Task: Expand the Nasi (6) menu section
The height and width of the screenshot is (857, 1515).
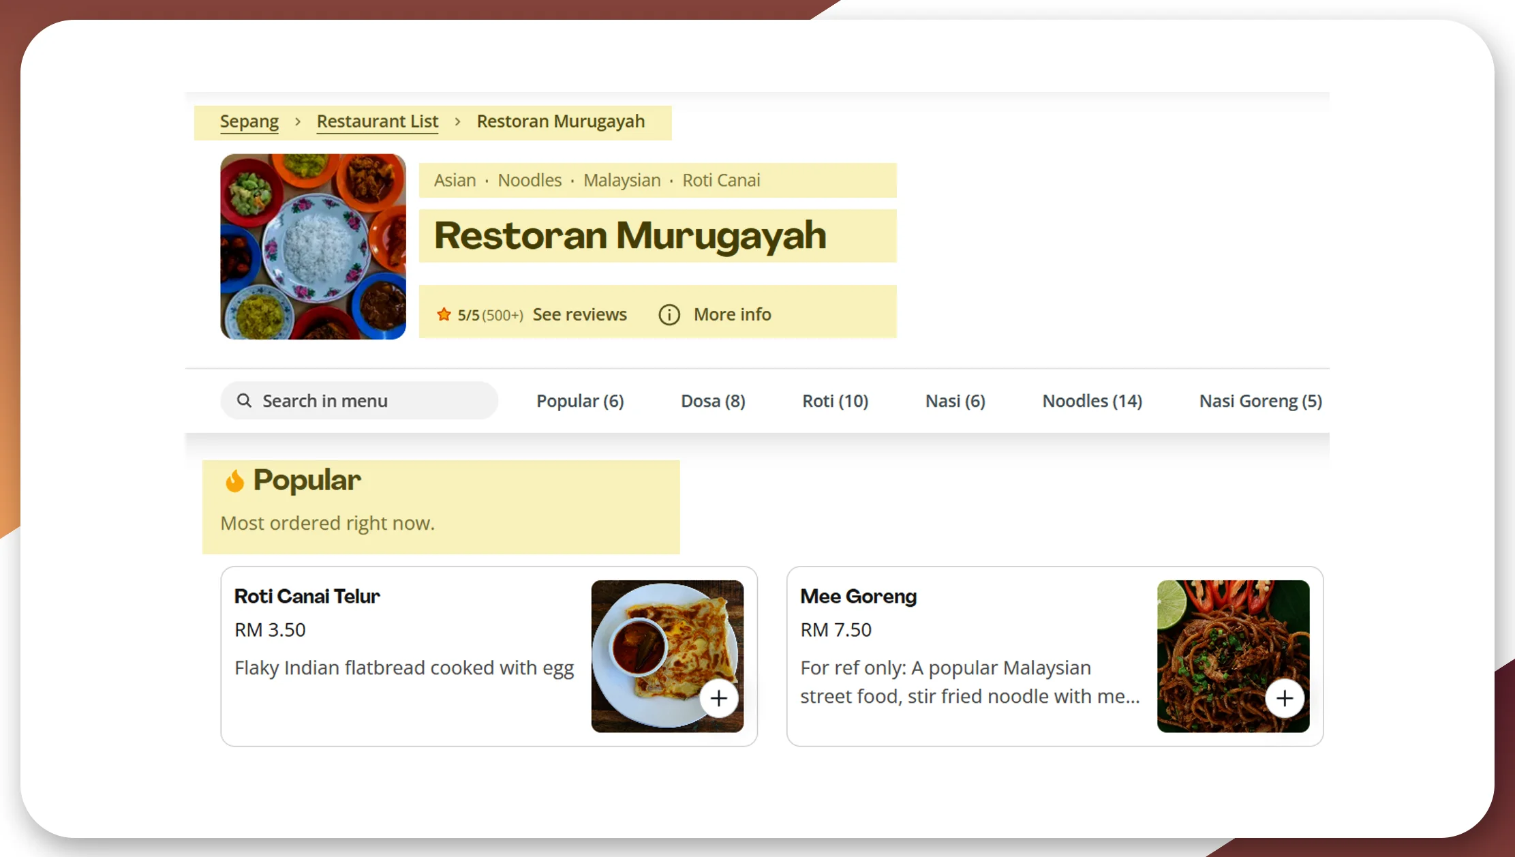Action: coord(954,400)
